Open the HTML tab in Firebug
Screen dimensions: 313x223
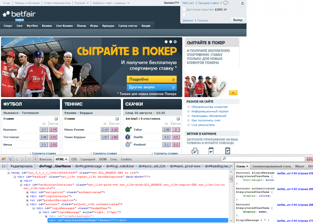point(62,159)
